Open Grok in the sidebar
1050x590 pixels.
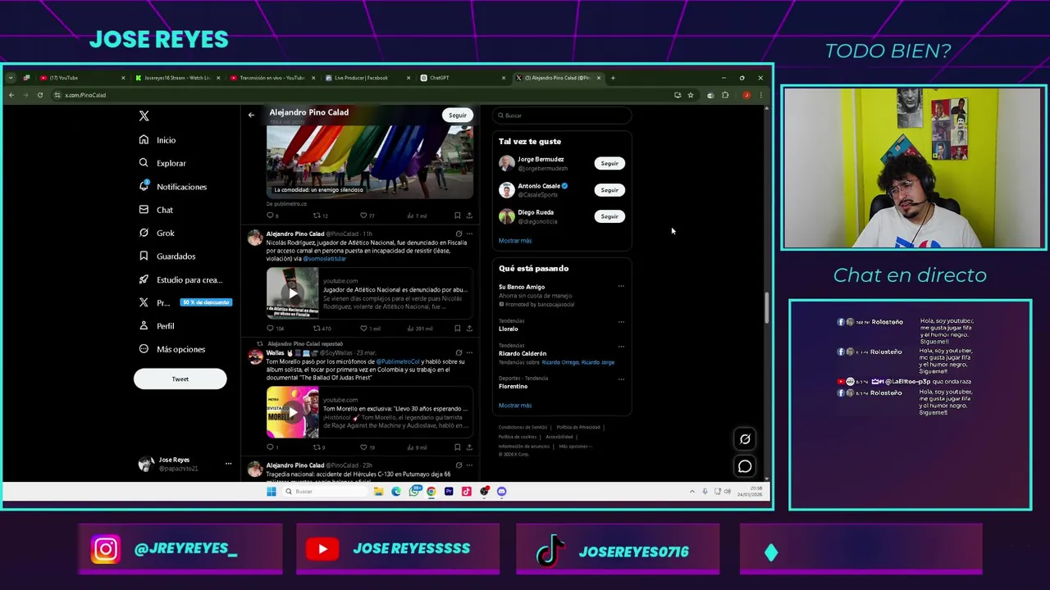tap(157, 233)
